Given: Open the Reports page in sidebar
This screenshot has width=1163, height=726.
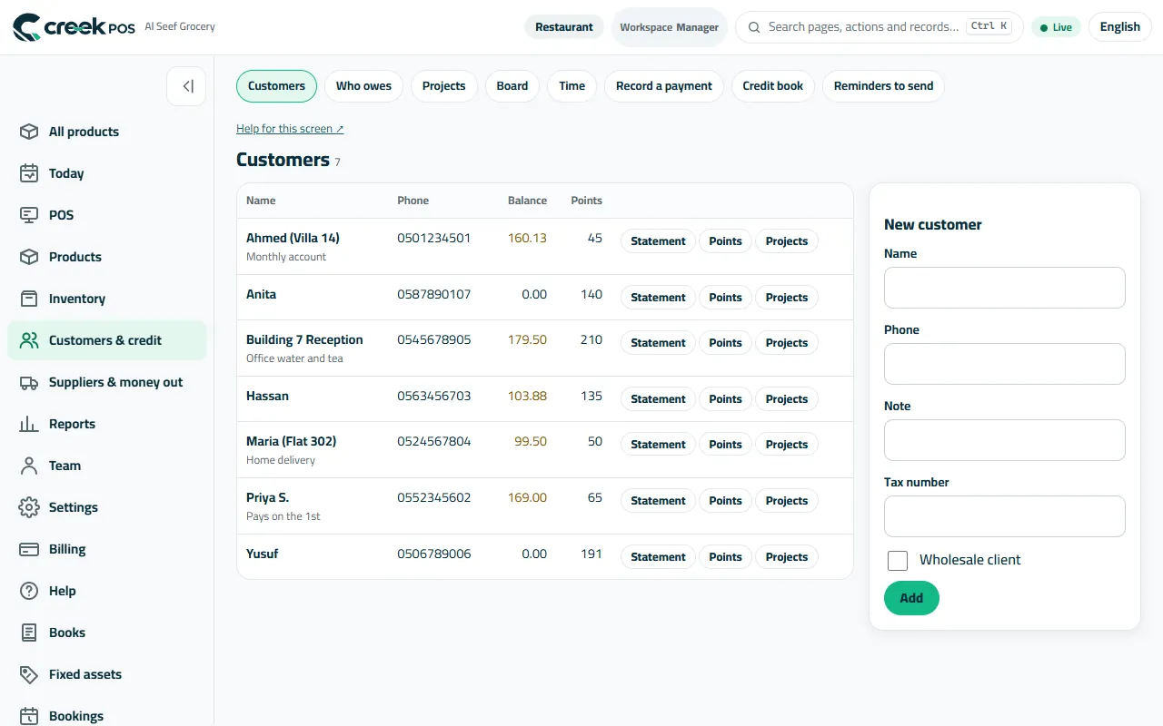Looking at the screenshot, I should (107, 424).
